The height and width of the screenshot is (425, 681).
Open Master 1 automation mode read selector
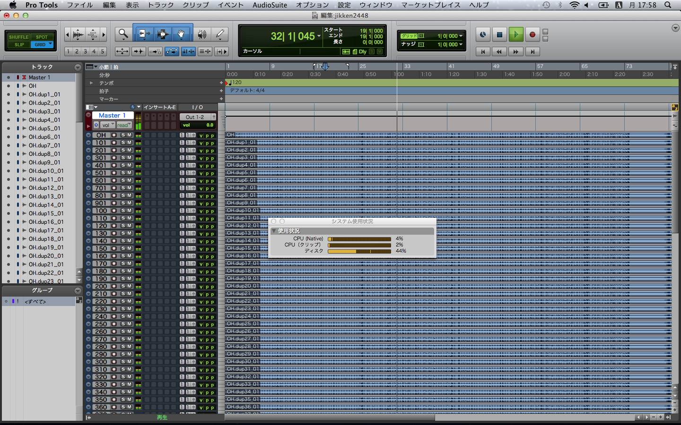coord(124,125)
